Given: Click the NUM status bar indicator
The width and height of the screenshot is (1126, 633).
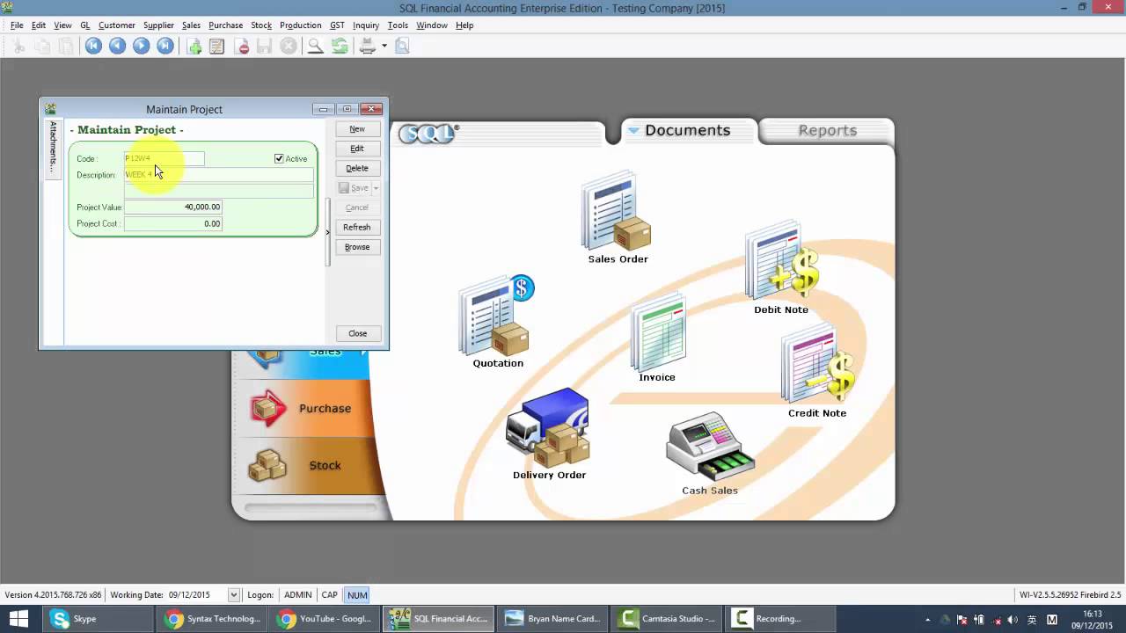Looking at the screenshot, I should tap(357, 595).
